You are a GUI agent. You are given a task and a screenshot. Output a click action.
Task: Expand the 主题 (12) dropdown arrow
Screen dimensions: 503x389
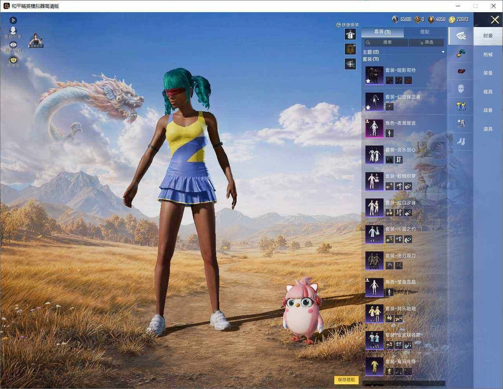tap(443, 52)
